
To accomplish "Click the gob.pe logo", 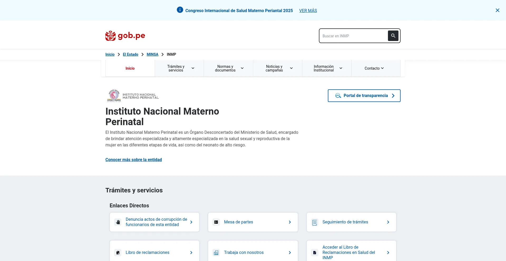I will pos(125,36).
